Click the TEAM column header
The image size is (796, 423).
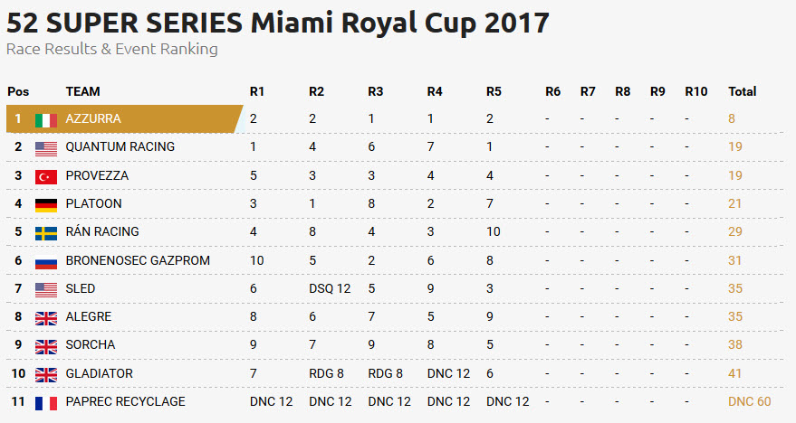[x=82, y=91]
